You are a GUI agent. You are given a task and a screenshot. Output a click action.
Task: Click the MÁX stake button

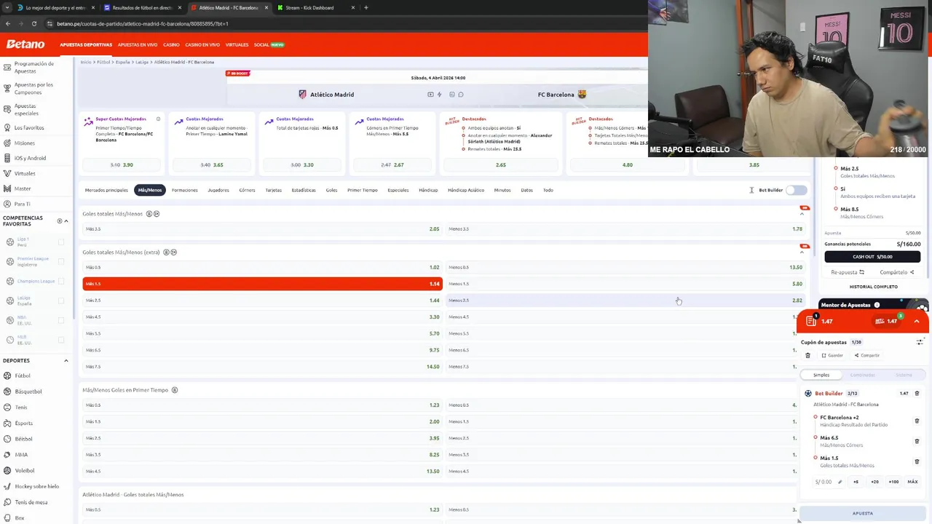912,482
